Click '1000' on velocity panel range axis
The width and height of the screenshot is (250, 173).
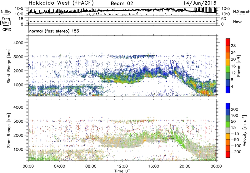tap(18, 149)
